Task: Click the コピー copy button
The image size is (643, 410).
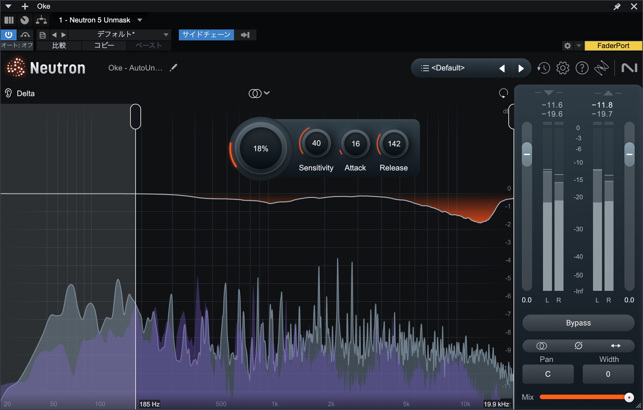Action: coord(104,45)
